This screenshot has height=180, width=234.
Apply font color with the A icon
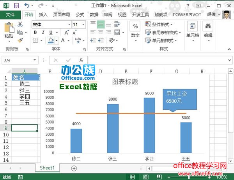click(63, 40)
